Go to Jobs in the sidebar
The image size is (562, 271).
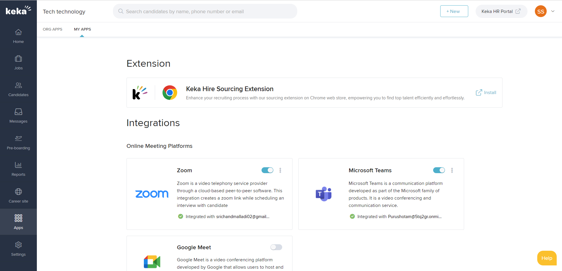point(18,59)
